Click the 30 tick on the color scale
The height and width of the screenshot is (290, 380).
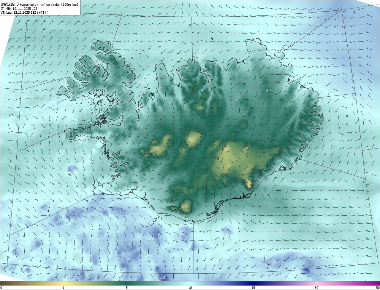316,288
